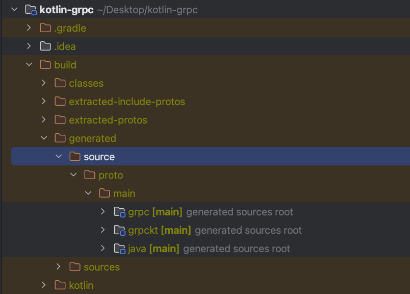Collapse the generated folder
This screenshot has height=294, width=410.
(43, 138)
